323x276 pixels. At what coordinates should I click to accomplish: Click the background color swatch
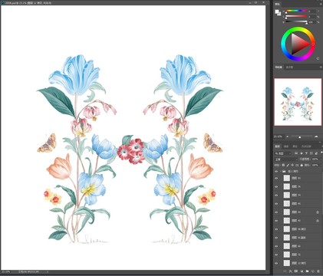click(x=279, y=14)
